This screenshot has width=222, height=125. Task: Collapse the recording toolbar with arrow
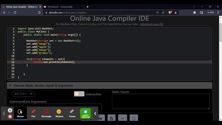(95, 114)
